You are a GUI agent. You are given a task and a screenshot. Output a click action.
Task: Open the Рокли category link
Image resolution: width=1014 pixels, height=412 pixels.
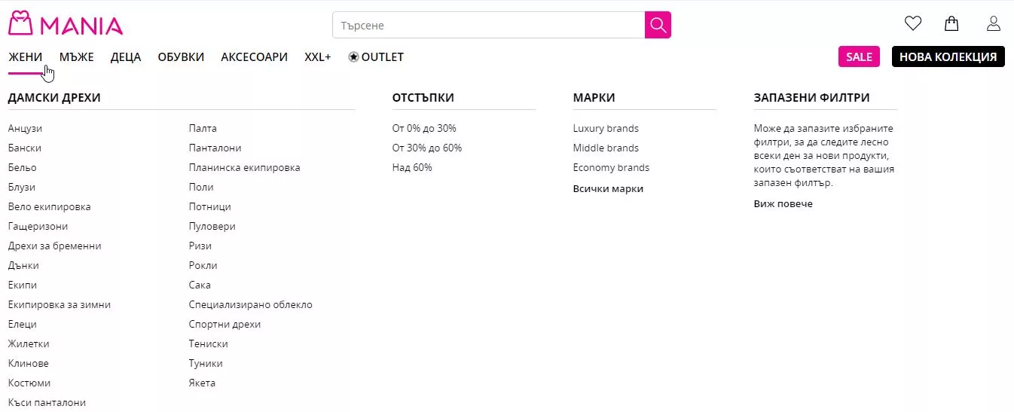pos(203,265)
